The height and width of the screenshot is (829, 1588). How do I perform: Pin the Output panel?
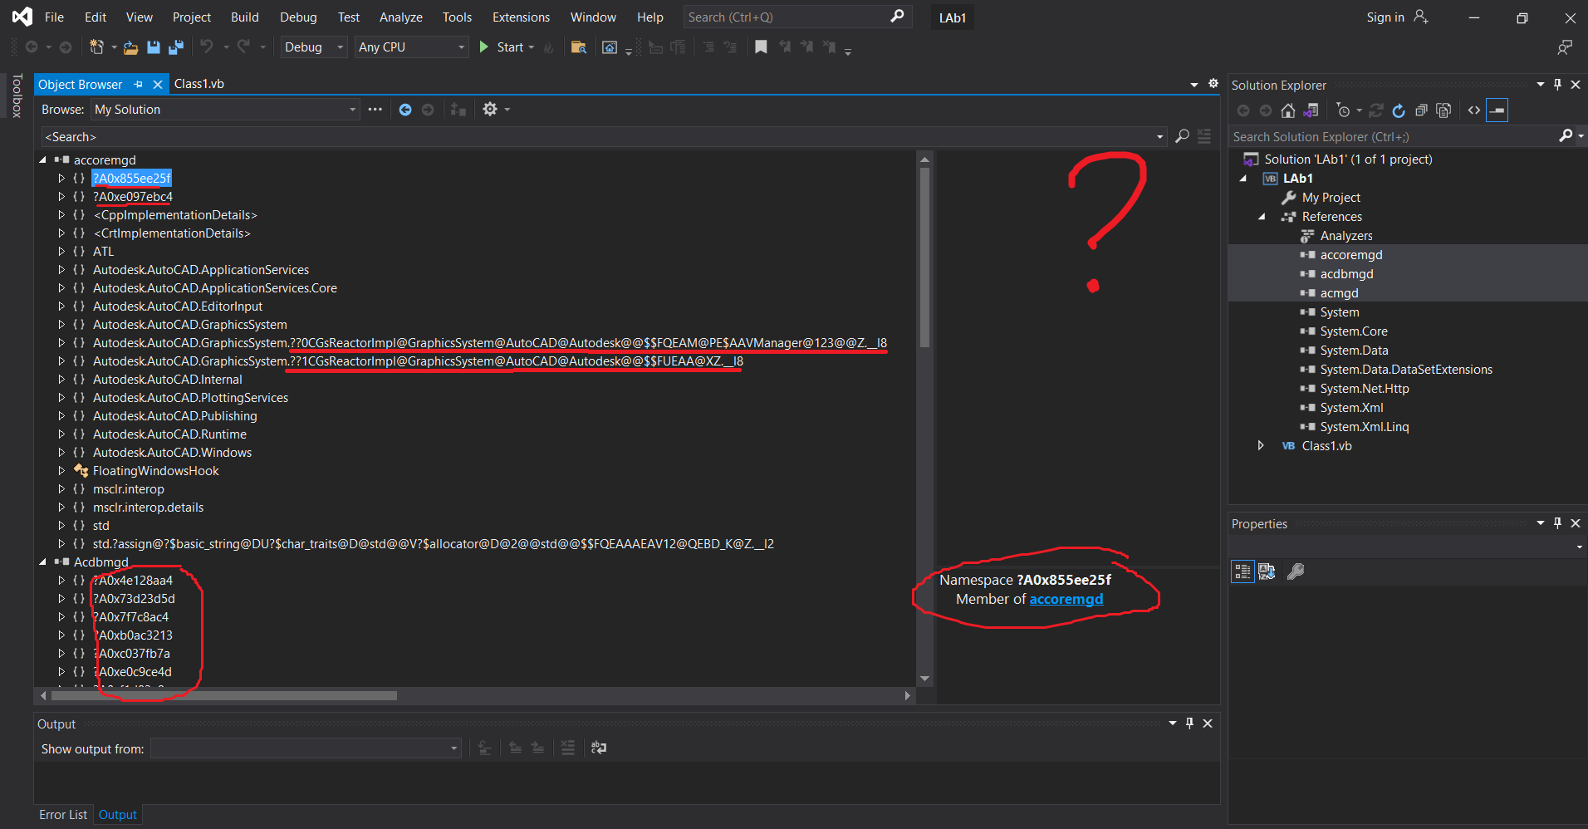(x=1189, y=724)
